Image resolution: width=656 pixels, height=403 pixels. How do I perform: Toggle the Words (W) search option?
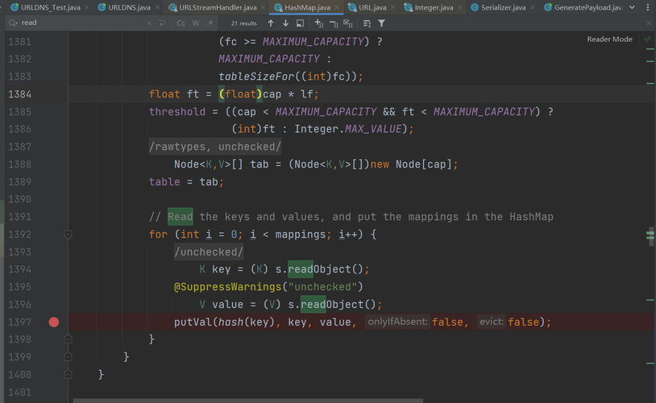coord(195,23)
